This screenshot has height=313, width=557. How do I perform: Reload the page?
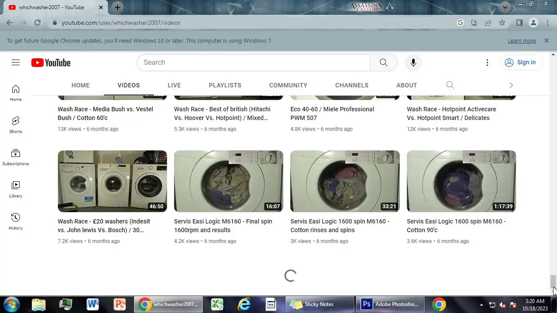click(x=37, y=23)
